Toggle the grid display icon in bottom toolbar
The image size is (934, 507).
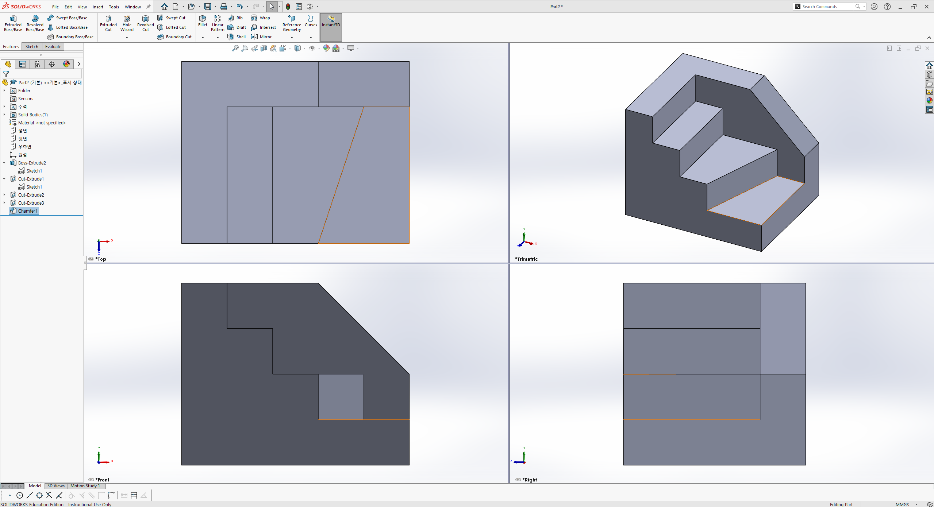coord(134,495)
